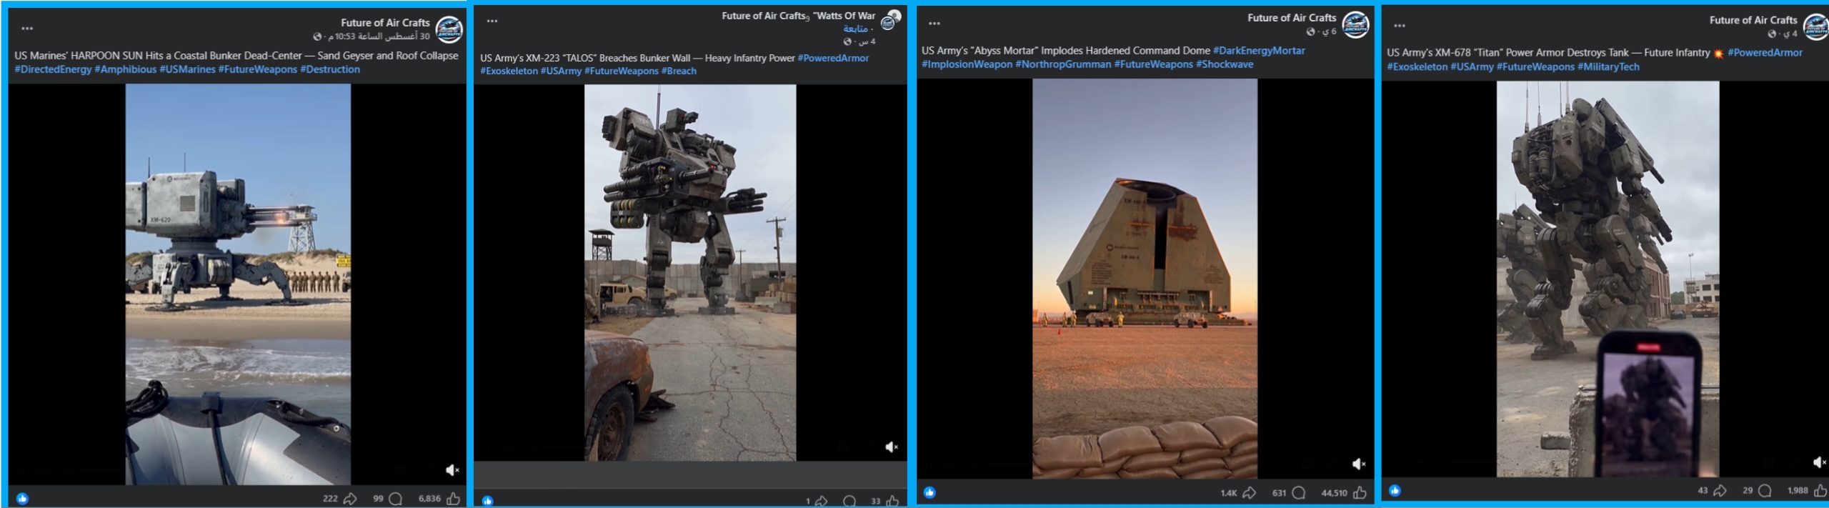Image resolution: width=1829 pixels, height=508 pixels.
Task: Click thumbs-up icon beside 44,510
Action: click(x=1360, y=492)
